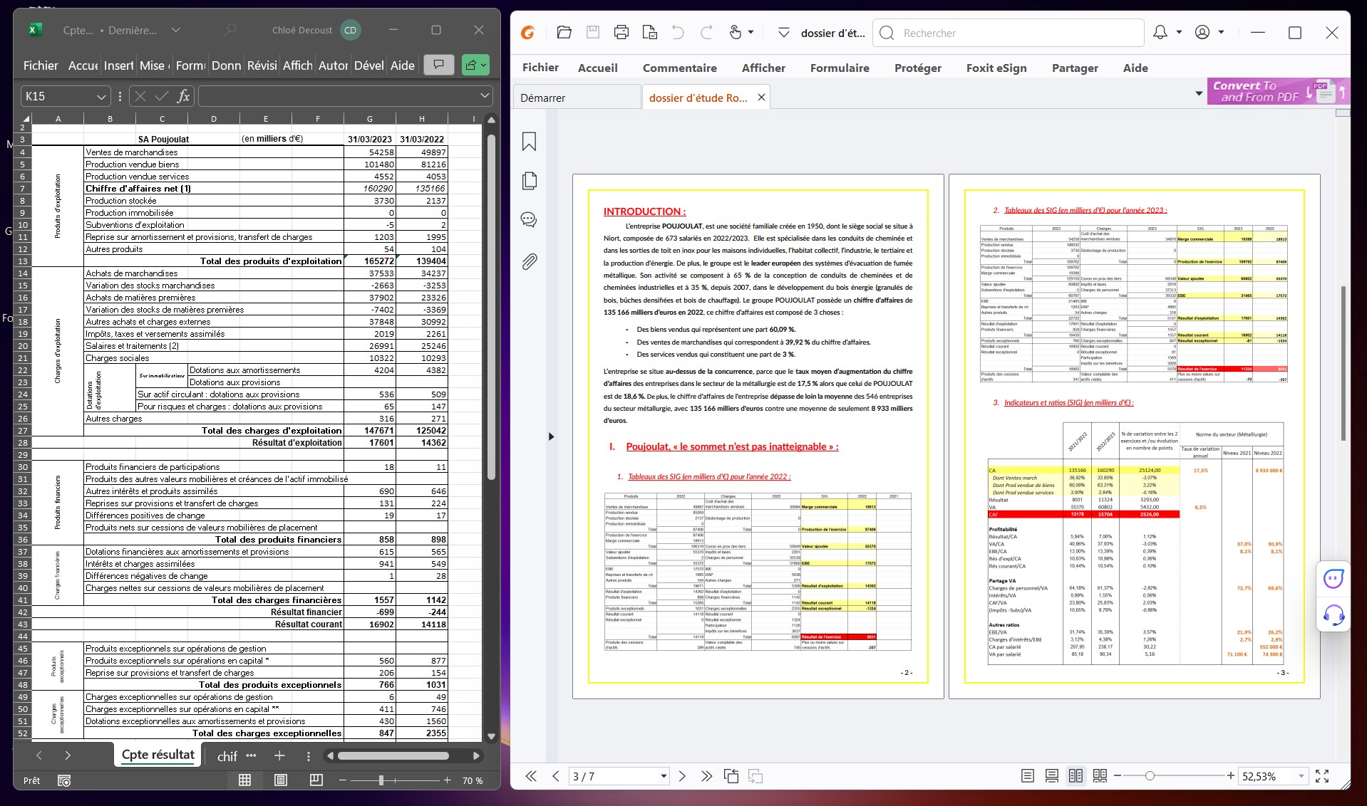This screenshot has width=1367, height=806.
Task: Go to the next PDF page
Action: pyautogui.click(x=682, y=776)
